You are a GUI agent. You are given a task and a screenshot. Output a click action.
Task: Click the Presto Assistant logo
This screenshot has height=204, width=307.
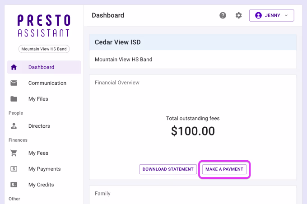pos(44,26)
